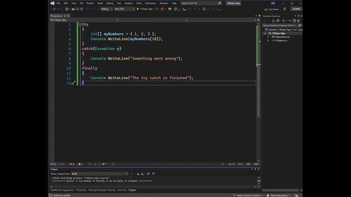This screenshot has width=351, height=197.
Task: Click Select Repository in status bar
Action: click(279, 195)
